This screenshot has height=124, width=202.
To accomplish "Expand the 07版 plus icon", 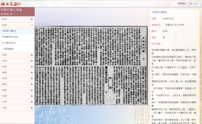I will (32, 78).
